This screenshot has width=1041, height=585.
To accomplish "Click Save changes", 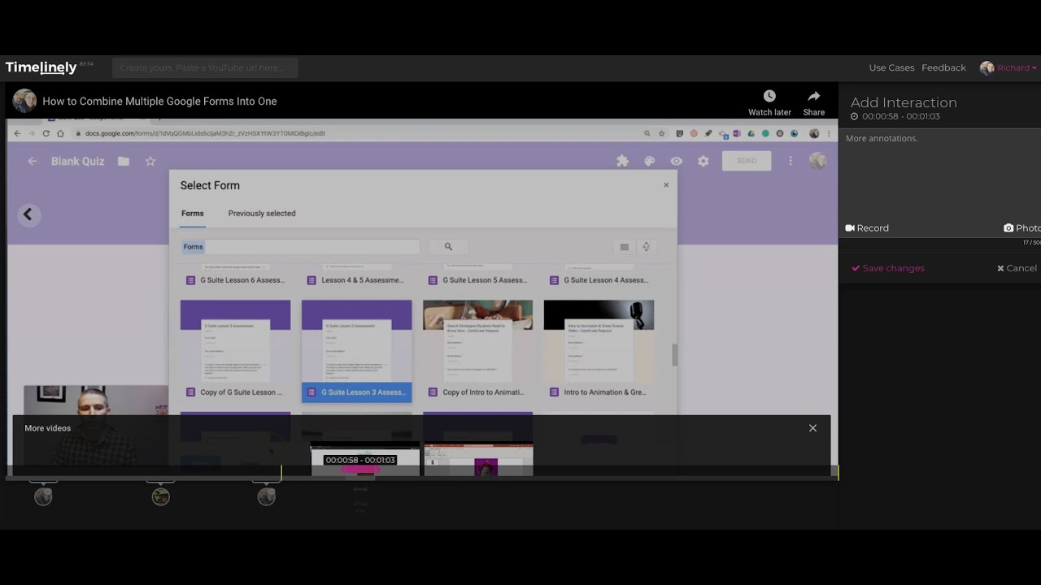I will [888, 268].
